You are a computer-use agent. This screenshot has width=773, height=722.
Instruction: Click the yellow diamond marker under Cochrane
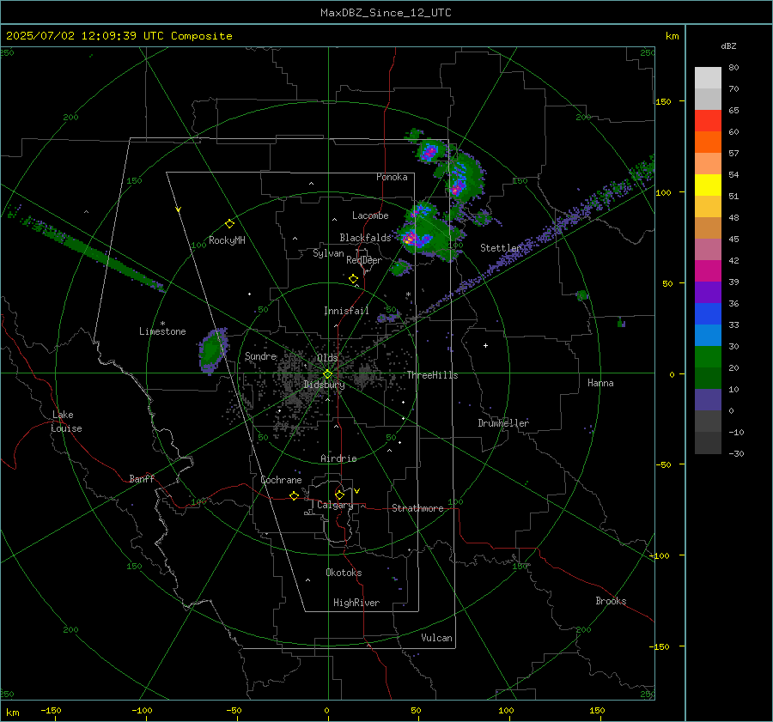click(x=294, y=496)
